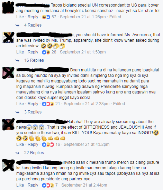Like the BITTERNESS and JEALOUSY comment

pos(20,144)
